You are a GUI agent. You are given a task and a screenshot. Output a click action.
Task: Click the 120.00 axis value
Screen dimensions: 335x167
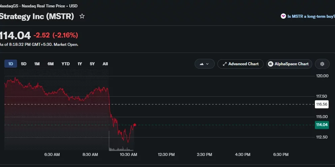coord(322,76)
